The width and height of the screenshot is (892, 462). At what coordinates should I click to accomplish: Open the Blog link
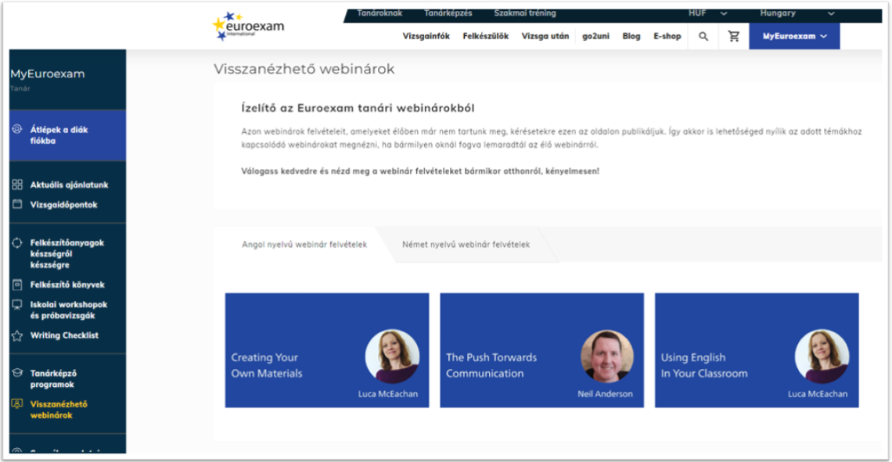click(631, 37)
